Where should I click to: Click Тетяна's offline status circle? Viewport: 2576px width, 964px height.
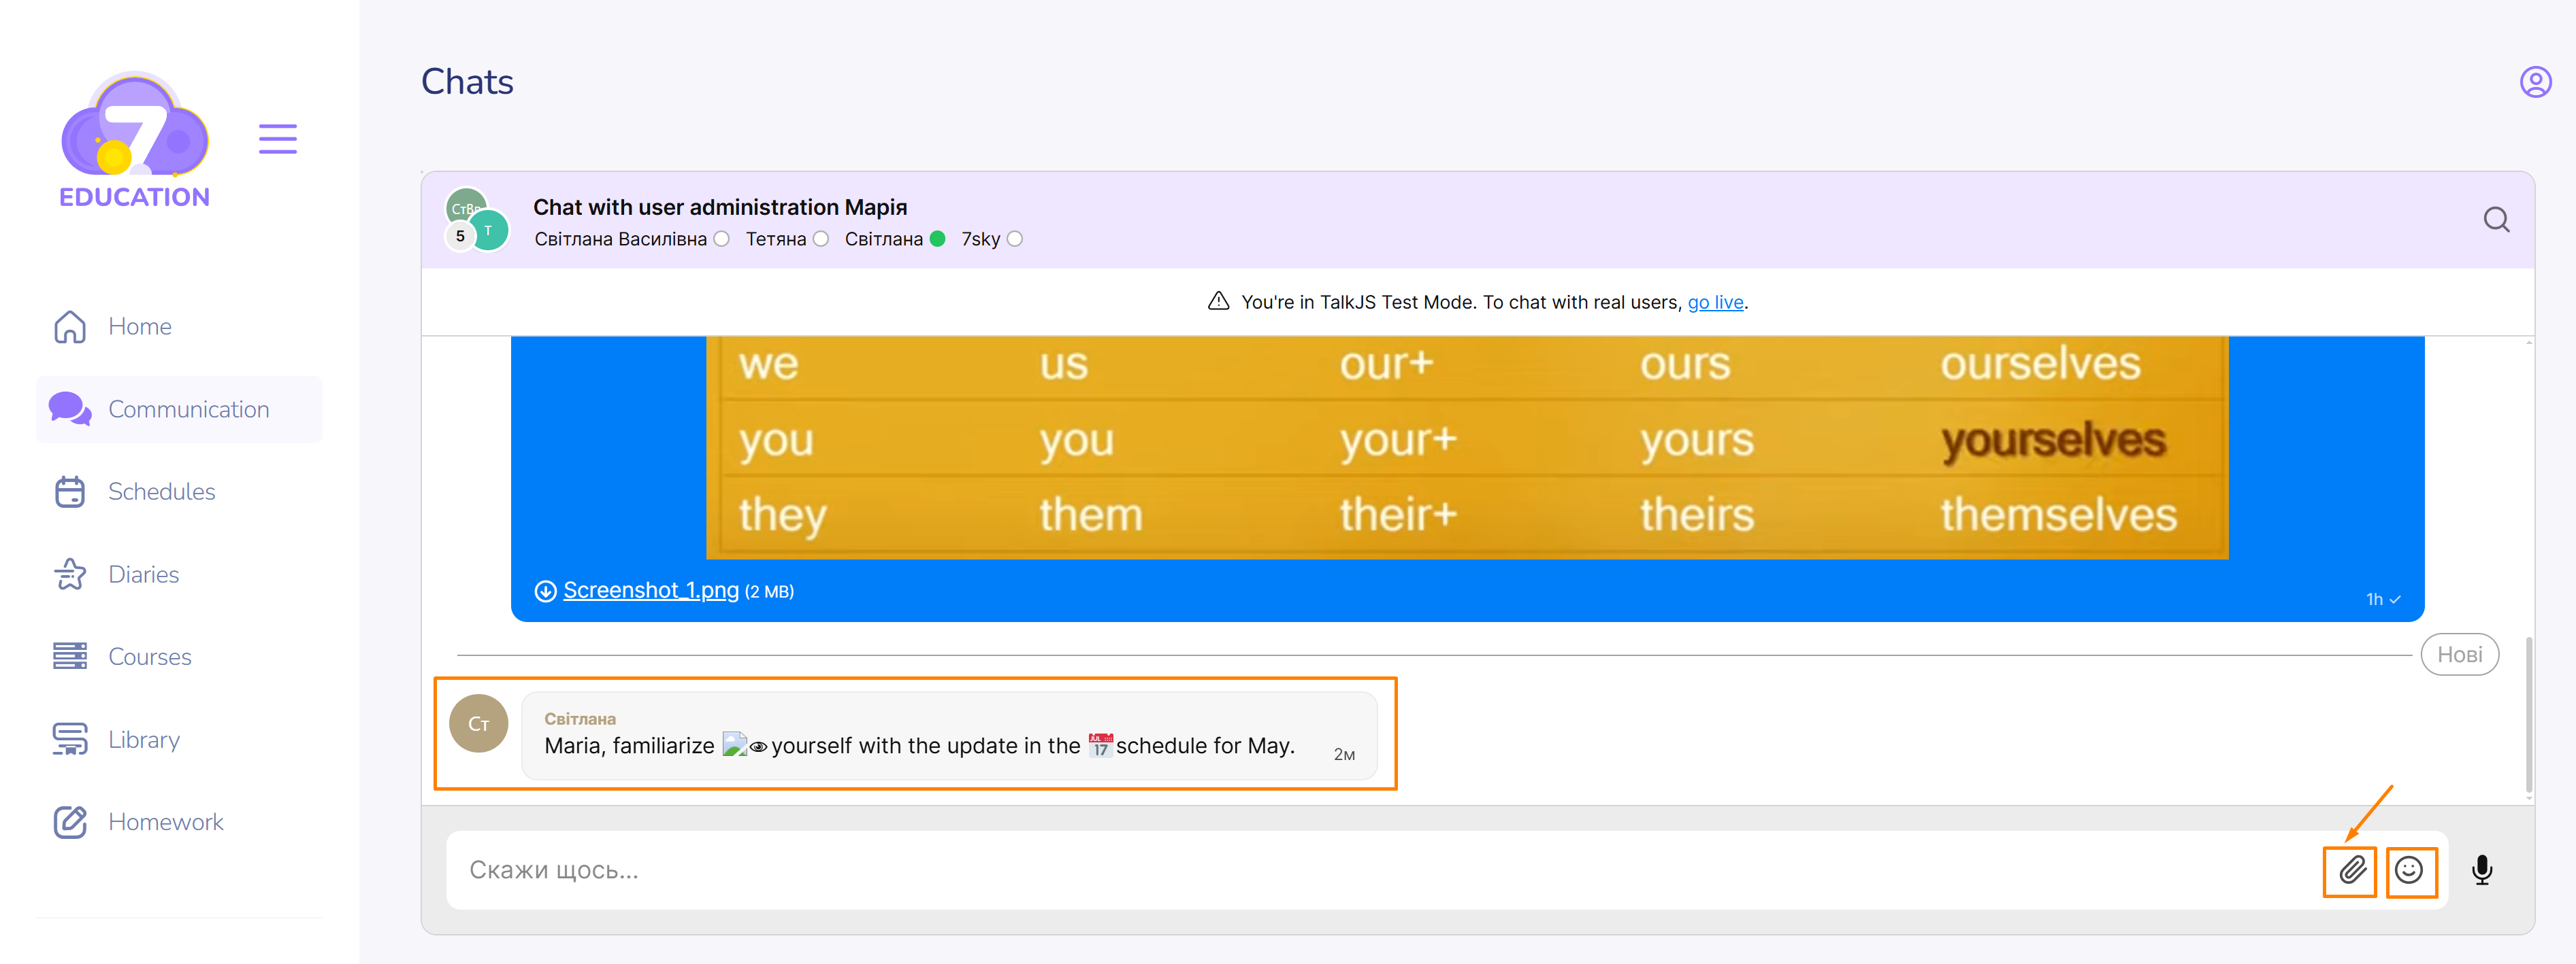pos(821,239)
